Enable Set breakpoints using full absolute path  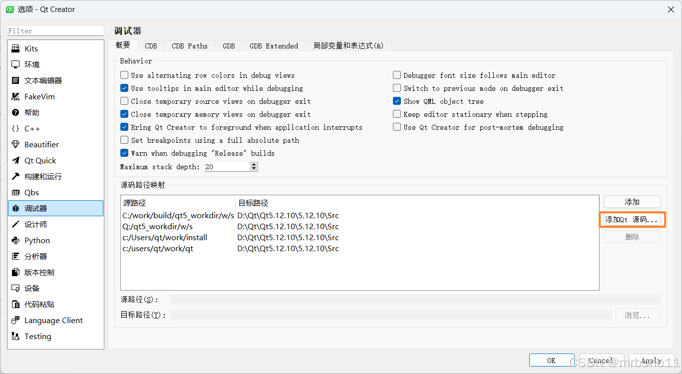(x=124, y=140)
